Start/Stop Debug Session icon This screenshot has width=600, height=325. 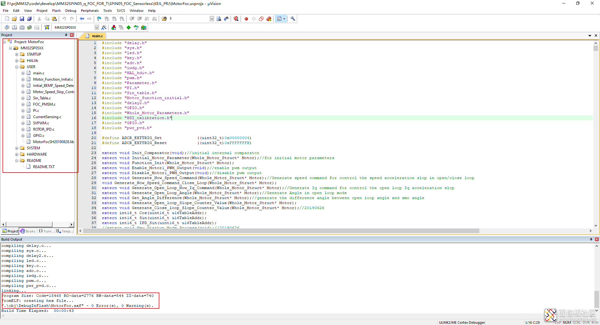[236, 19]
